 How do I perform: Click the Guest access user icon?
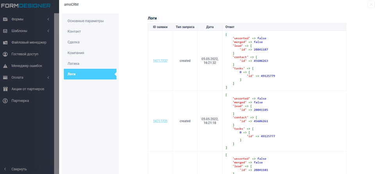click(5, 54)
